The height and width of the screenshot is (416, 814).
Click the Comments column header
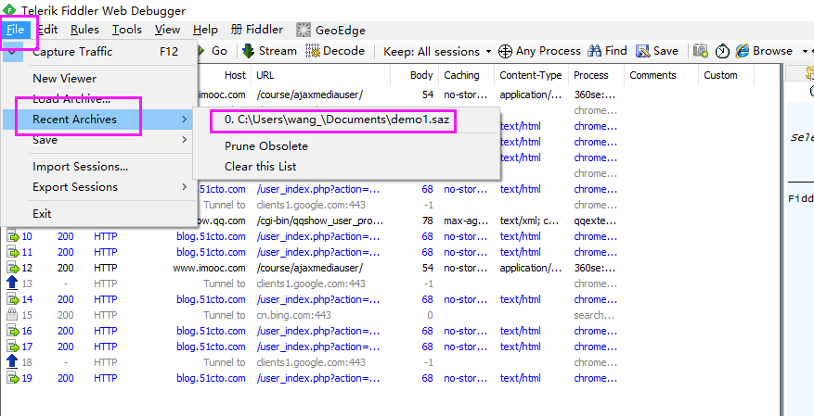tap(653, 75)
